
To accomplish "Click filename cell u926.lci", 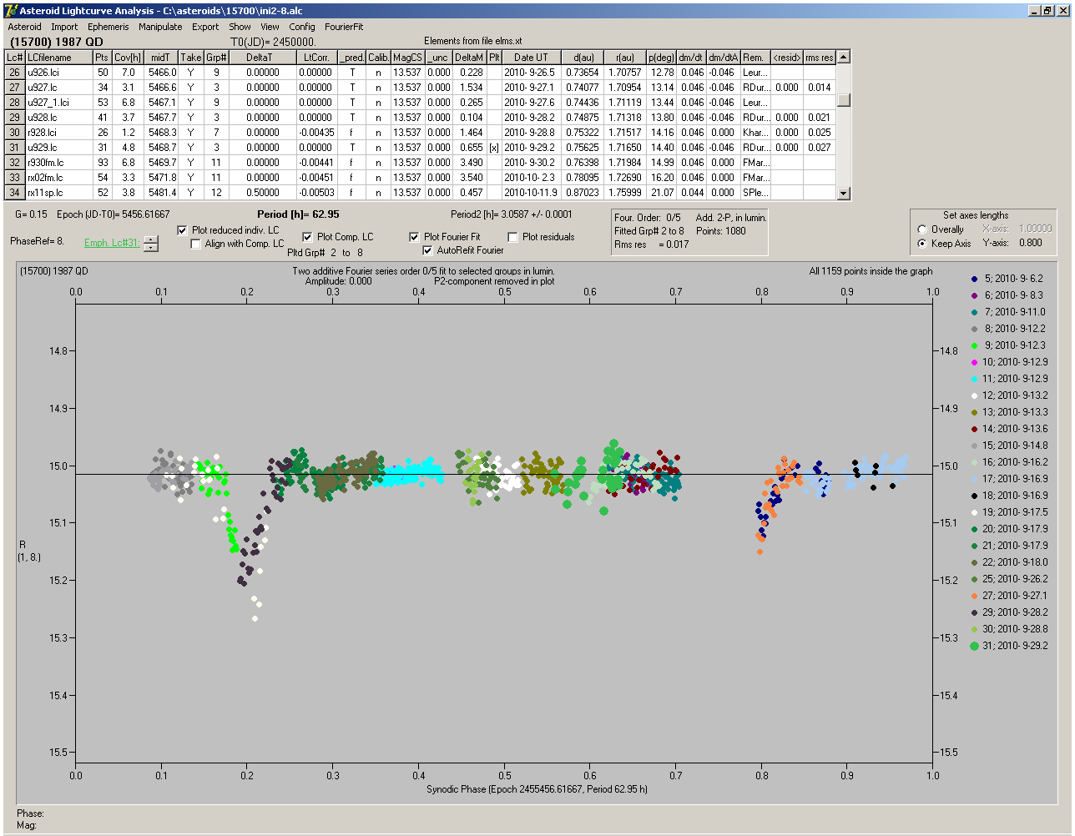I will pos(58,73).
